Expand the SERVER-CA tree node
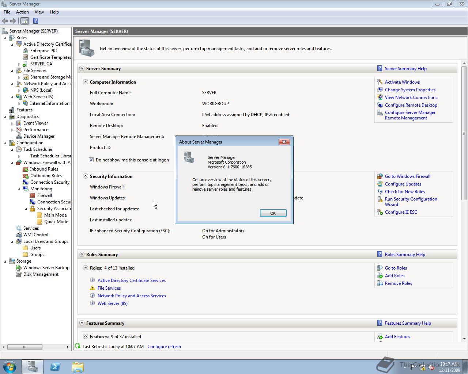This screenshot has height=374, width=468. pos(19,64)
